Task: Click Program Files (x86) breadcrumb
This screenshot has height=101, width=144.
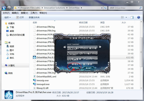Action: coord(30,8)
